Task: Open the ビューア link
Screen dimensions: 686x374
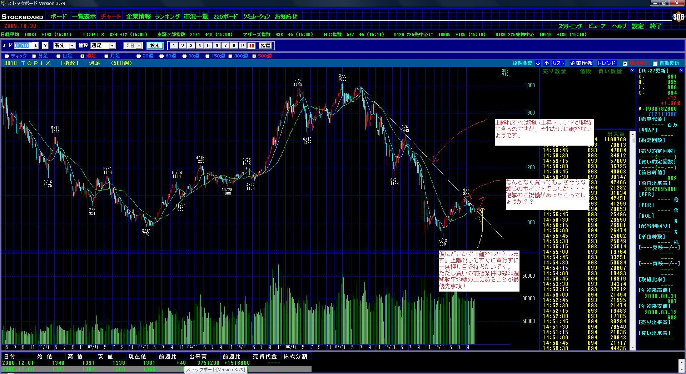Action: tap(597, 26)
